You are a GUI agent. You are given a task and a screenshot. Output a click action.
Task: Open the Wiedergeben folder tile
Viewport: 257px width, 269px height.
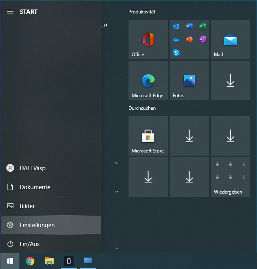tap(231, 177)
